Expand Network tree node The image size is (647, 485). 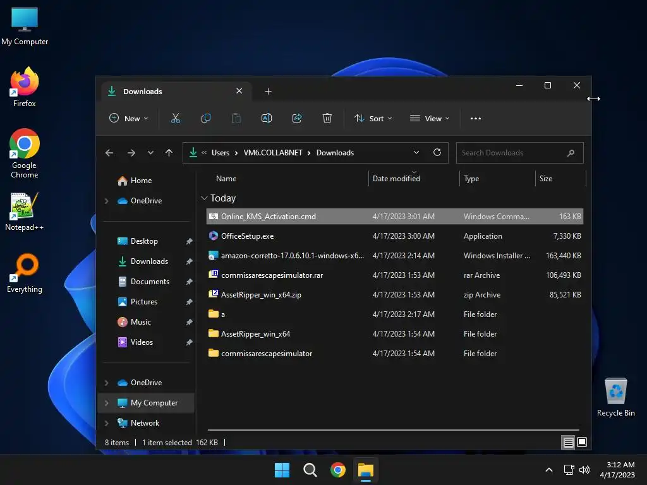coord(106,423)
